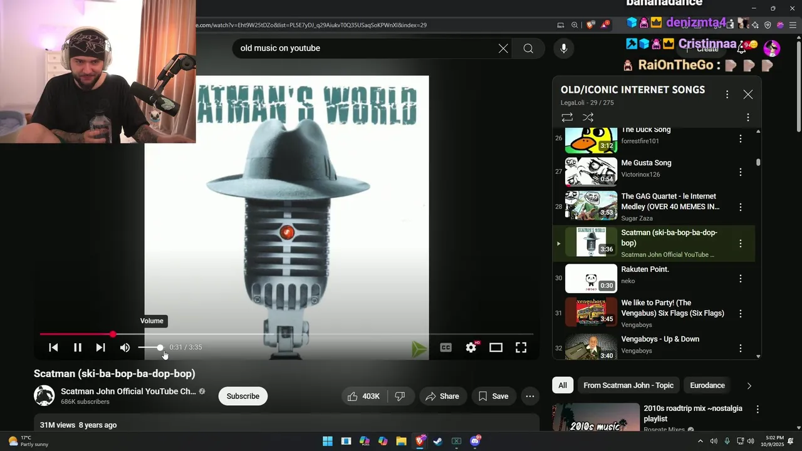Like the video (403K)
The height and width of the screenshot is (451, 802).
click(364, 396)
